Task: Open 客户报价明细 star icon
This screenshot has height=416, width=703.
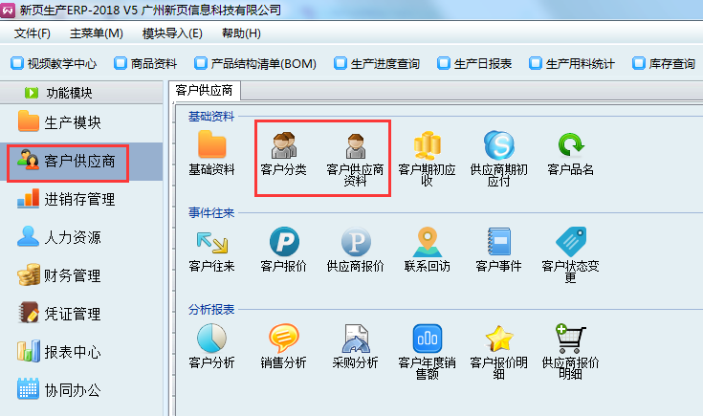Action: point(498,339)
